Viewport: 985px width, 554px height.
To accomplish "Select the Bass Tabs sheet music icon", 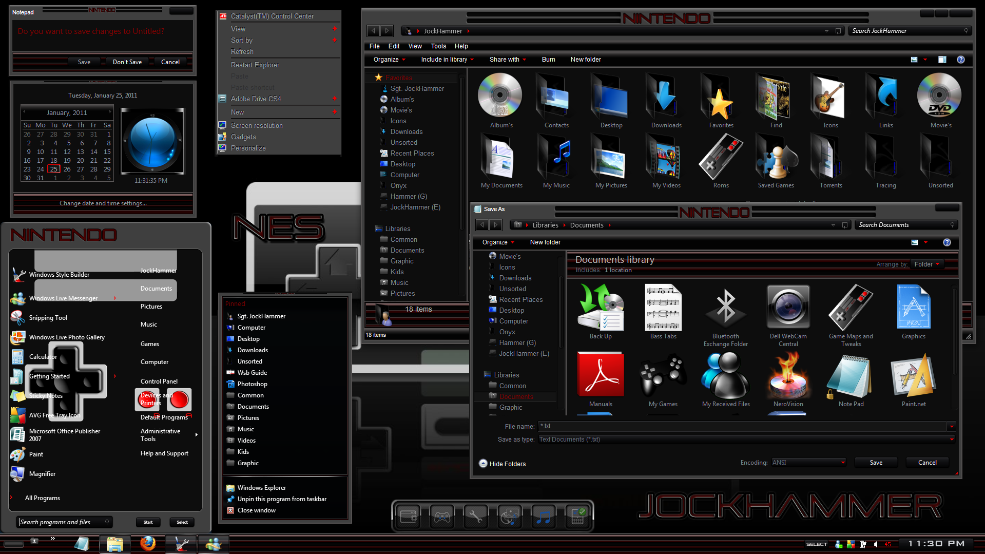I will (x=663, y=307).
